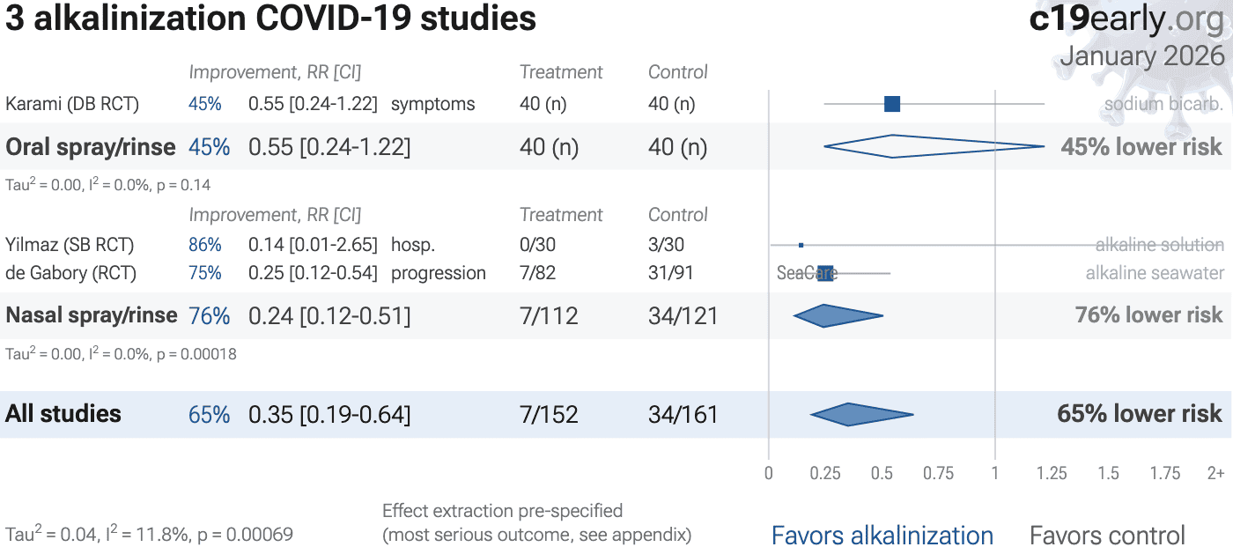Open the Yilmaz (SB RCT) study

pyautogui.click(x=70, y=245)
